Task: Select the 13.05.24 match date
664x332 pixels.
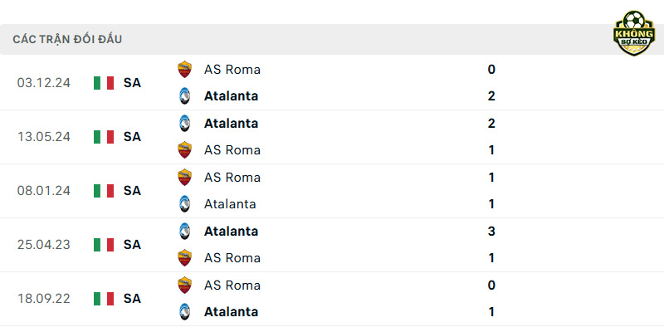Action: pyautogui.click(x=44, y=137)
